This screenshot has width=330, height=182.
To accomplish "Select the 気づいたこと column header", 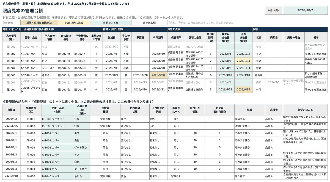I will (305, 110).
